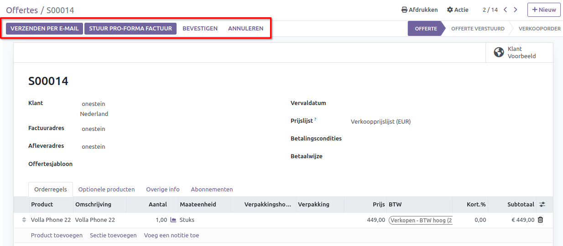Click the Prijslijst help question mark
Image resolution: width=563 pixels, height=246 pixels.
(315, 120)
